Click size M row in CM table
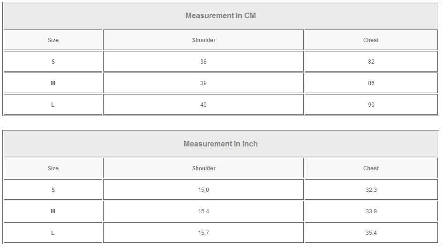The width and height of the screenshot is (443, 247). (53, 83)
